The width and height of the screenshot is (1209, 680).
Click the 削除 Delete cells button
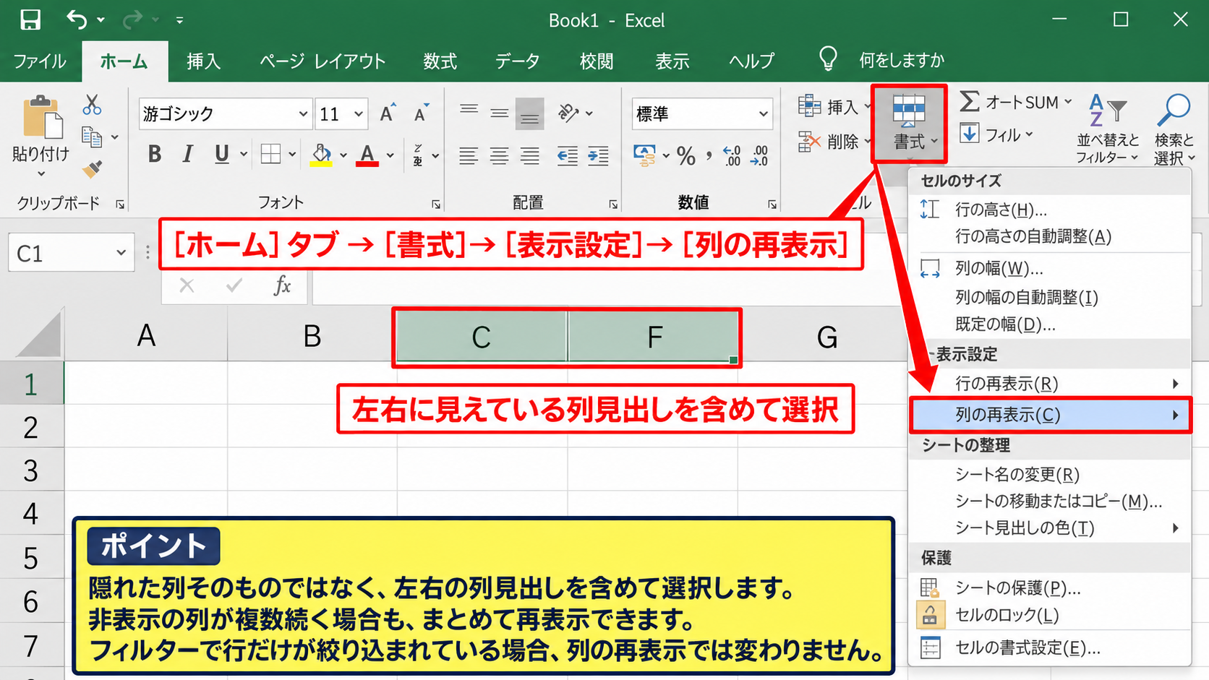834,142
